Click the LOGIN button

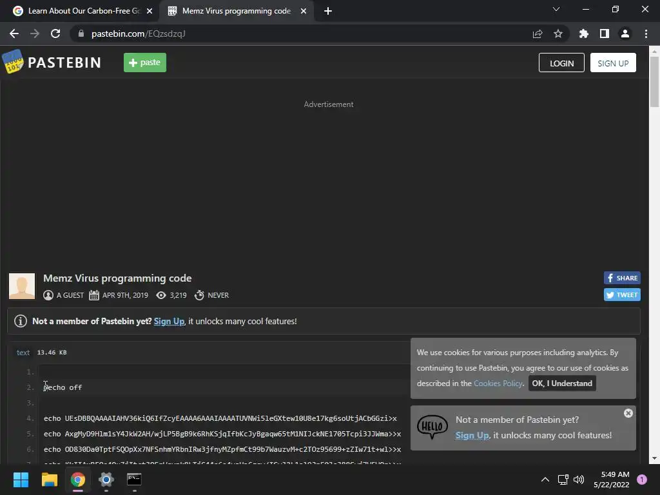click(561, 63)
